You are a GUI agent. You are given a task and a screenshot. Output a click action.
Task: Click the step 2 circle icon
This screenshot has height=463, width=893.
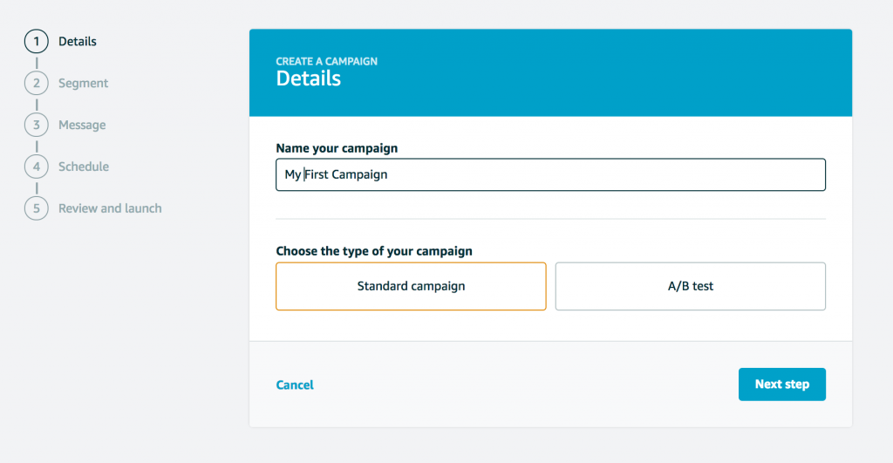tap(36, 84)
